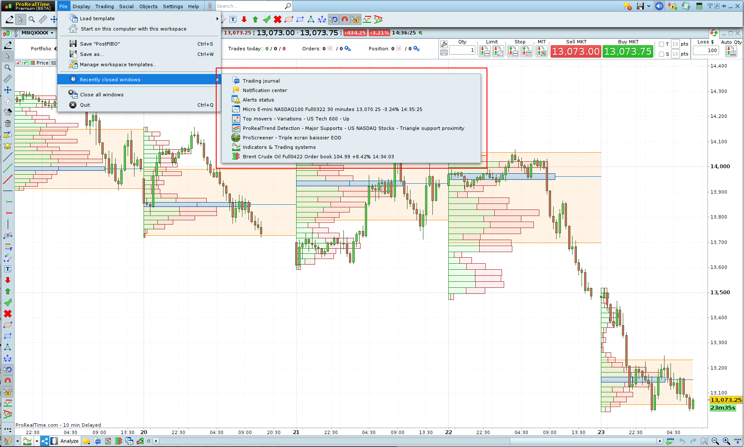The image size is (744, 447).
Task: Select the pencil draw tool in top toolbar
Action: point(9,19)
